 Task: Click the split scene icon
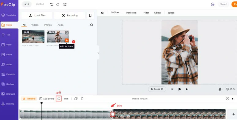[x=59, y=99]
